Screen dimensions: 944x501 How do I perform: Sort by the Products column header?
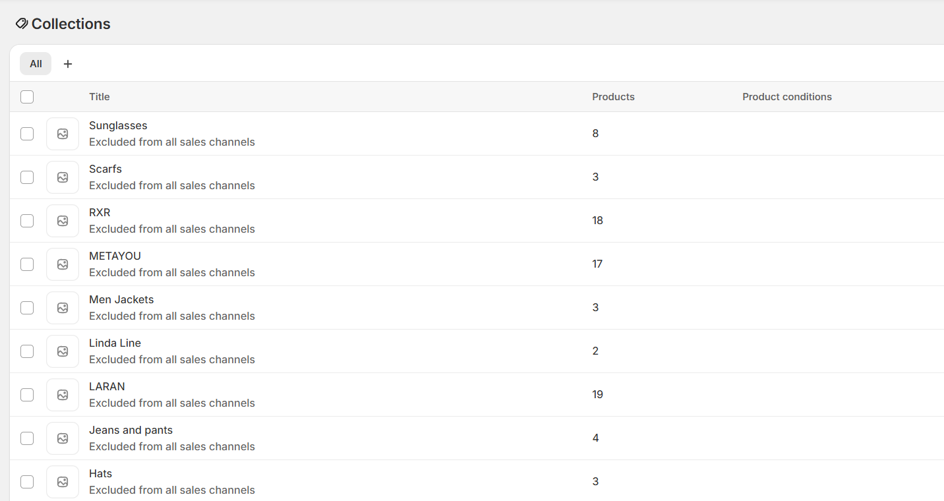click(x=613, y=97)
